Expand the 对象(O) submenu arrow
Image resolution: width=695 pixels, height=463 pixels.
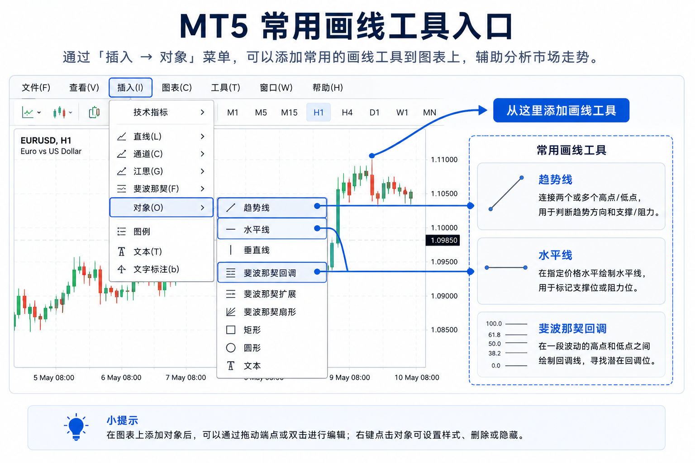click(x=202, y=208)
